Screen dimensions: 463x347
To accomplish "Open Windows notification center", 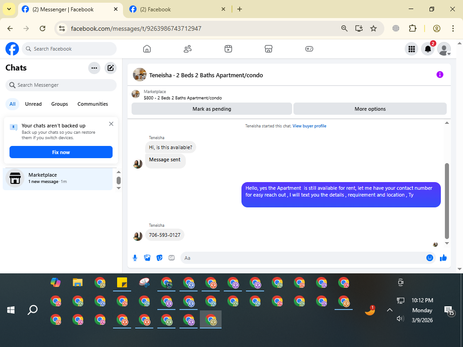I will point(449,310).
